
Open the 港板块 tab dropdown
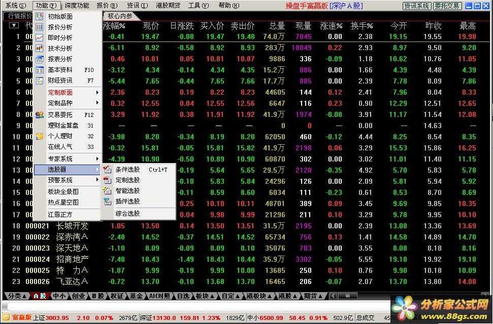pos(269,296)
